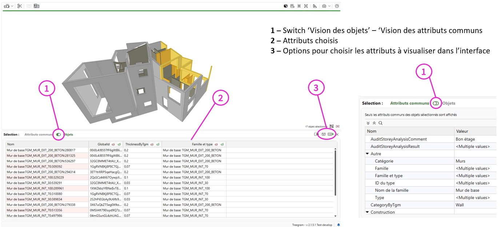
Task: Click the search magnifier in attributes panel
Action: coord(380,123)
